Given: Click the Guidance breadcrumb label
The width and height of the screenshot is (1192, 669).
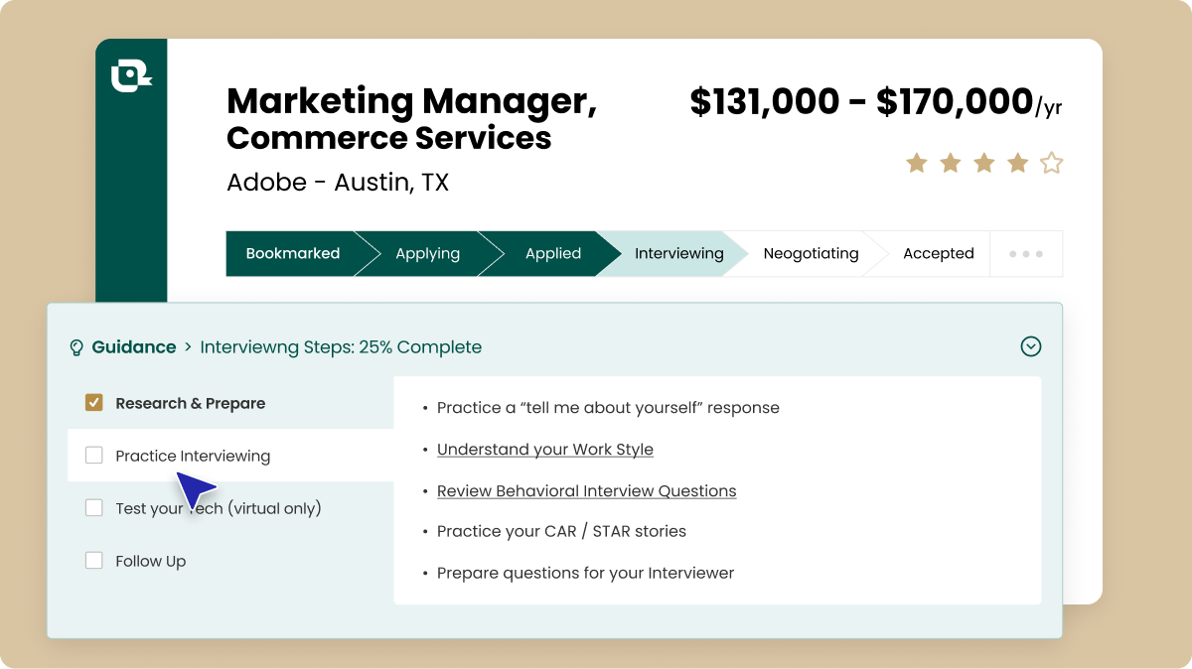Looking at the screenshot, I should [133, 347].
